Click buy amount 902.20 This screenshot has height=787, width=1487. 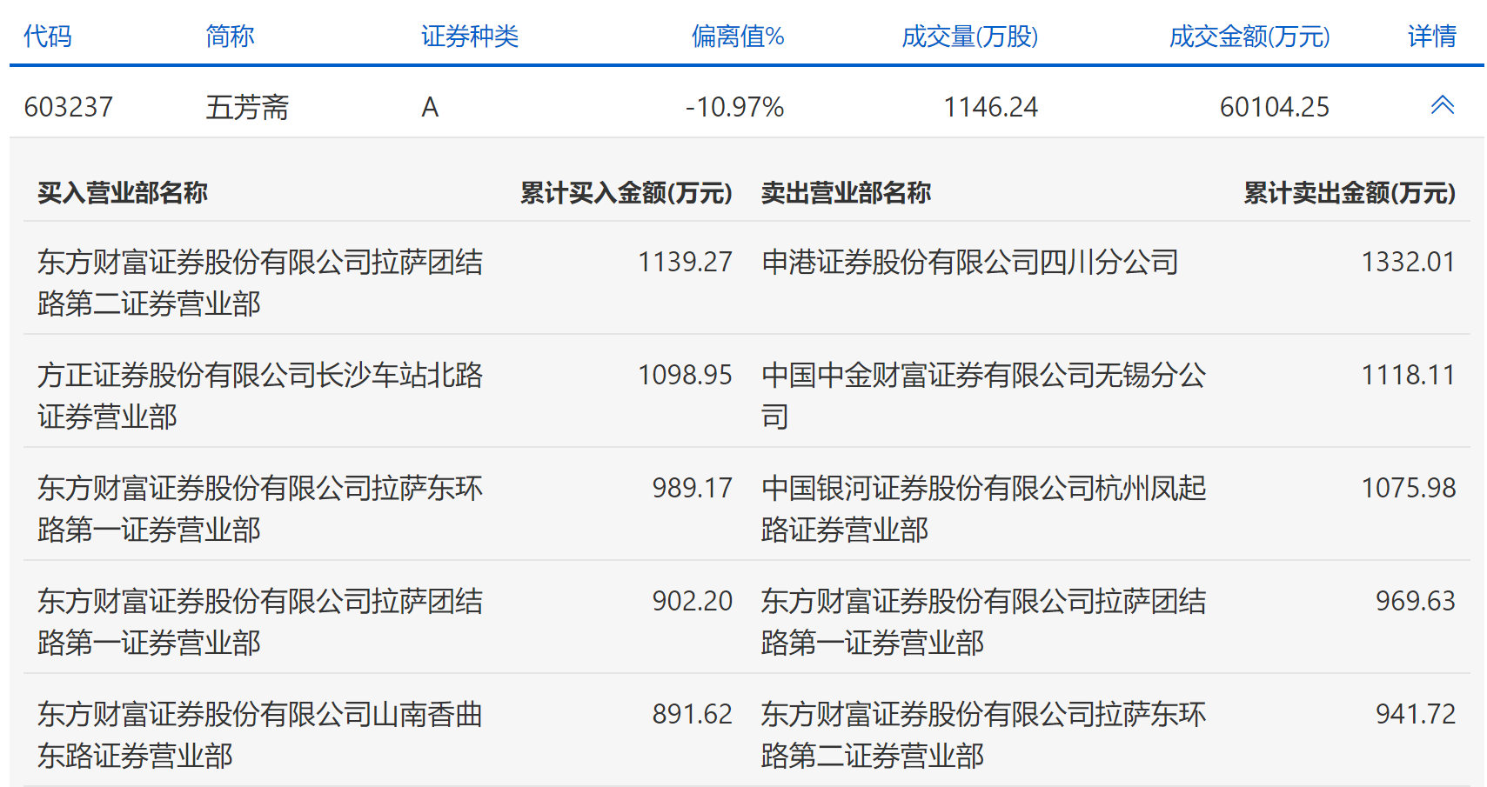pyautogui.click(x=693, y=601)
